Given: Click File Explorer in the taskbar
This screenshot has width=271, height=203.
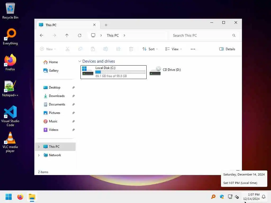Looking at the screenshot, I should pos(32,197).
